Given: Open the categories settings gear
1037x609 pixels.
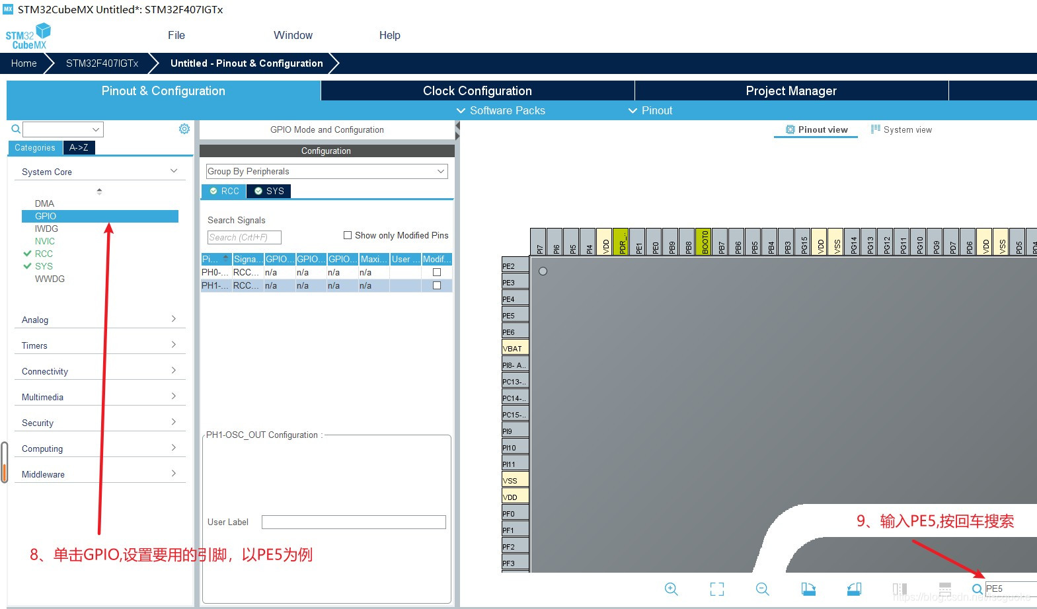Looking at the screenshot, I should (x=184, y=129).
